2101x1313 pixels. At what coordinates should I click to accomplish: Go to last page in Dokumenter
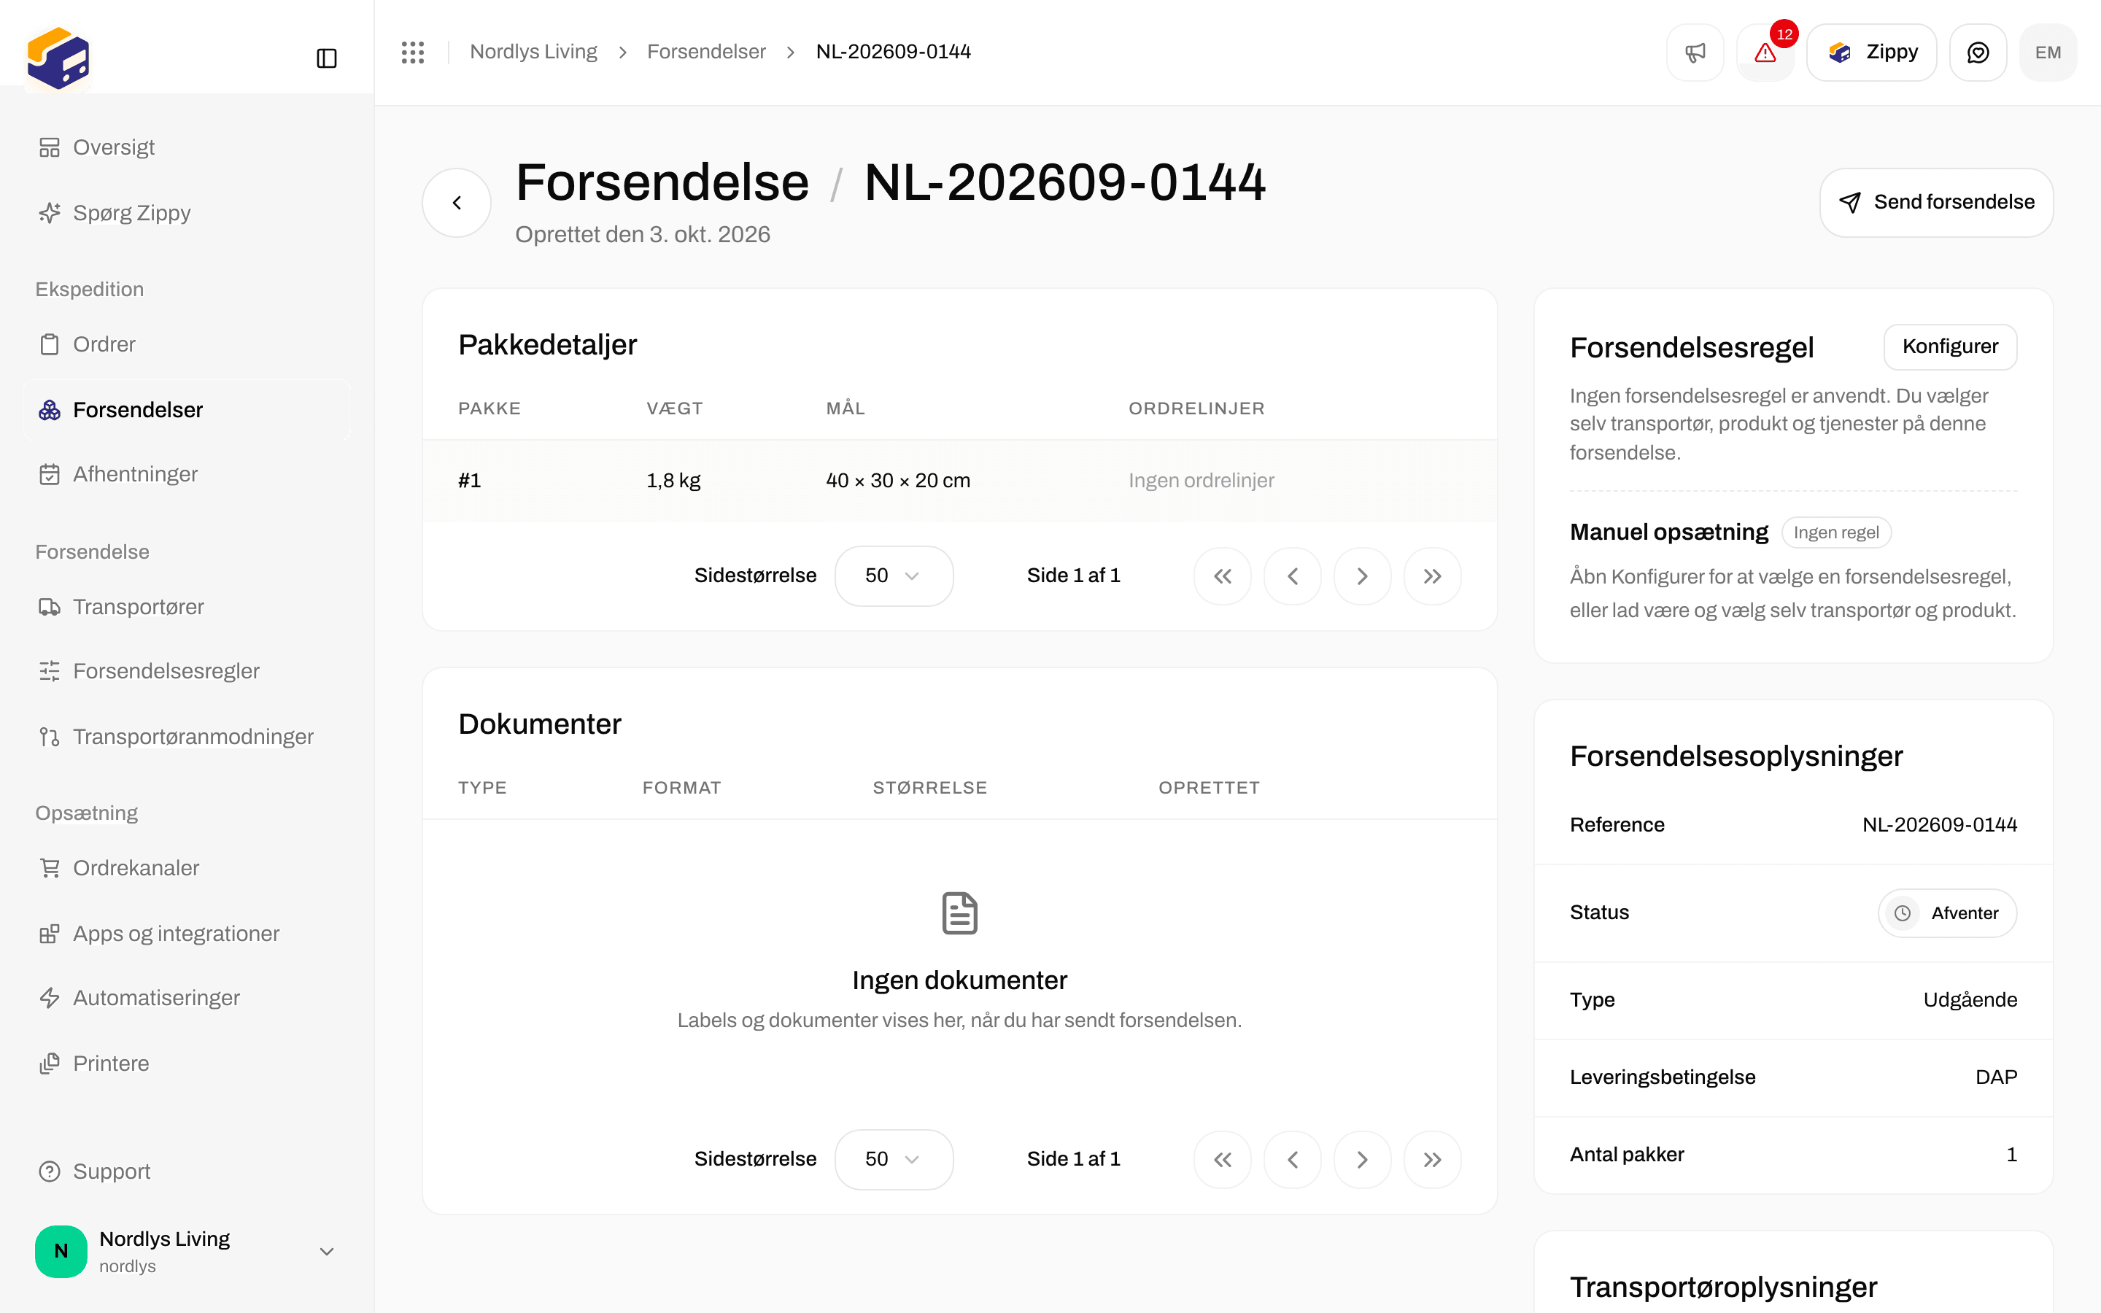[x=1433, y=1159]
